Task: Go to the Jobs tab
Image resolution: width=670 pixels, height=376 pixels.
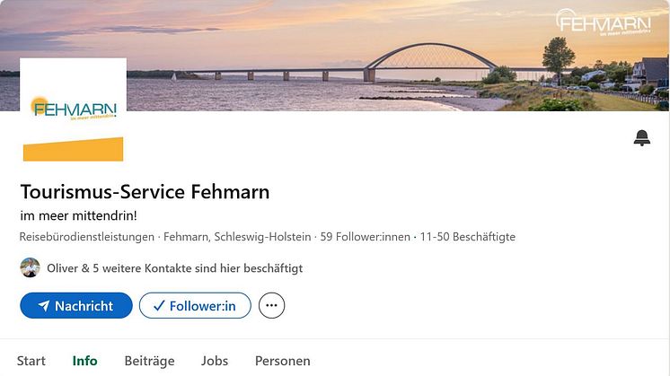Action: point(215,361)
